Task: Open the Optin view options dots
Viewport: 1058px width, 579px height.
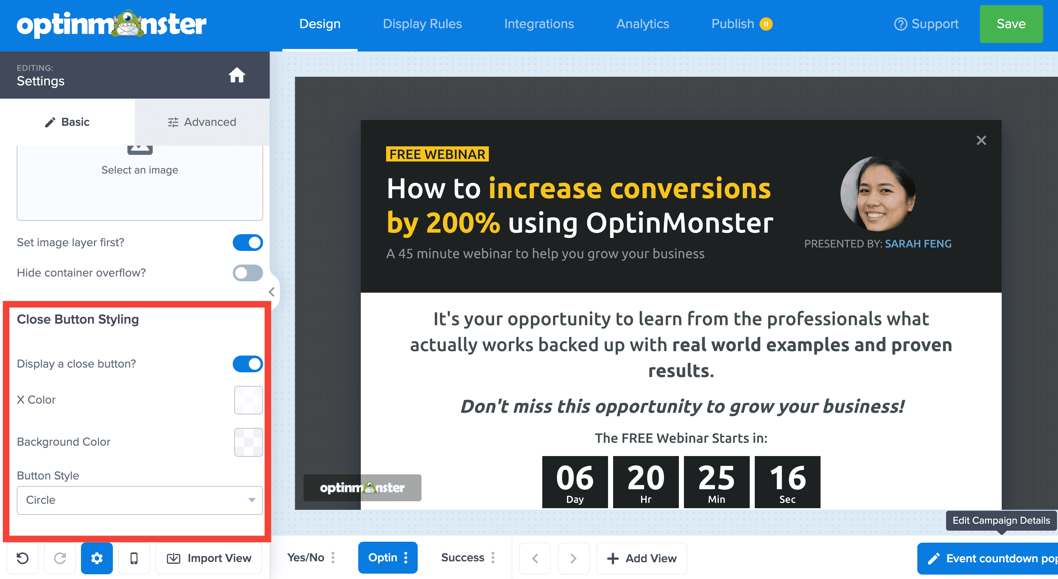Action: click(406, 557)
